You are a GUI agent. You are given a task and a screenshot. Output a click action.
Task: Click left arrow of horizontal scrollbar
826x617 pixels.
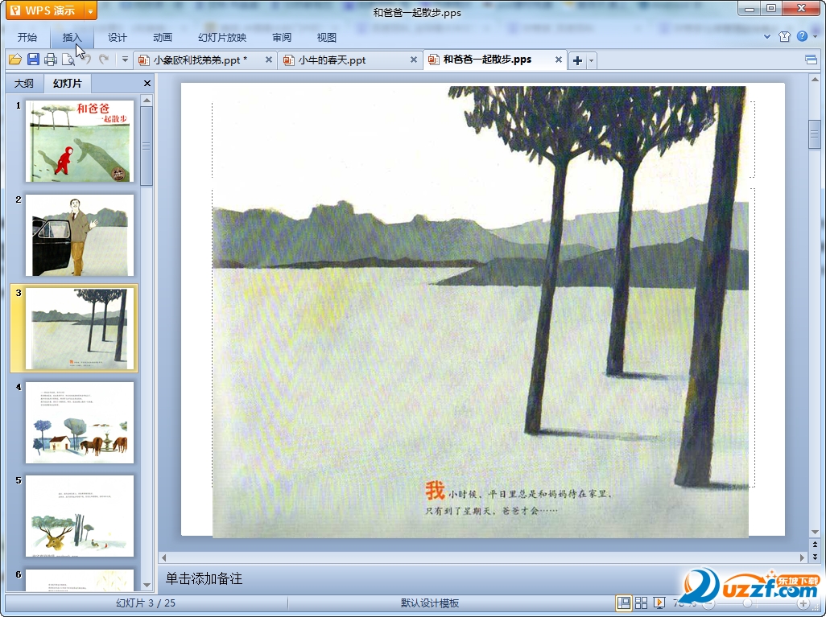(163, 557)
